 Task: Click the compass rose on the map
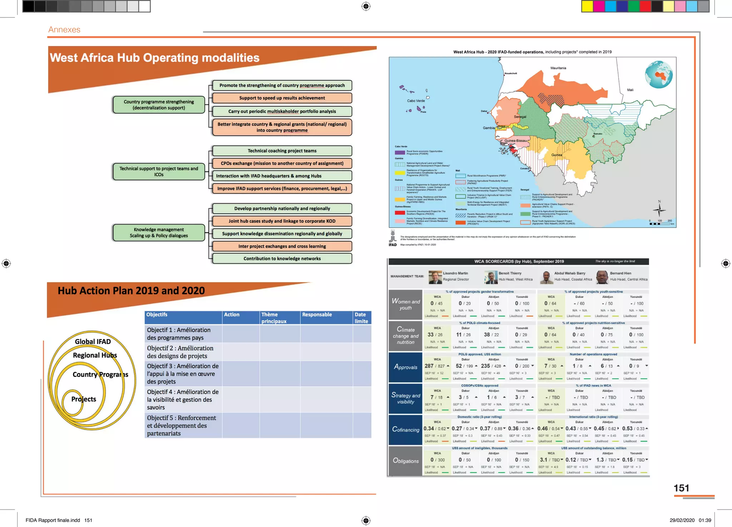point(659,210)
